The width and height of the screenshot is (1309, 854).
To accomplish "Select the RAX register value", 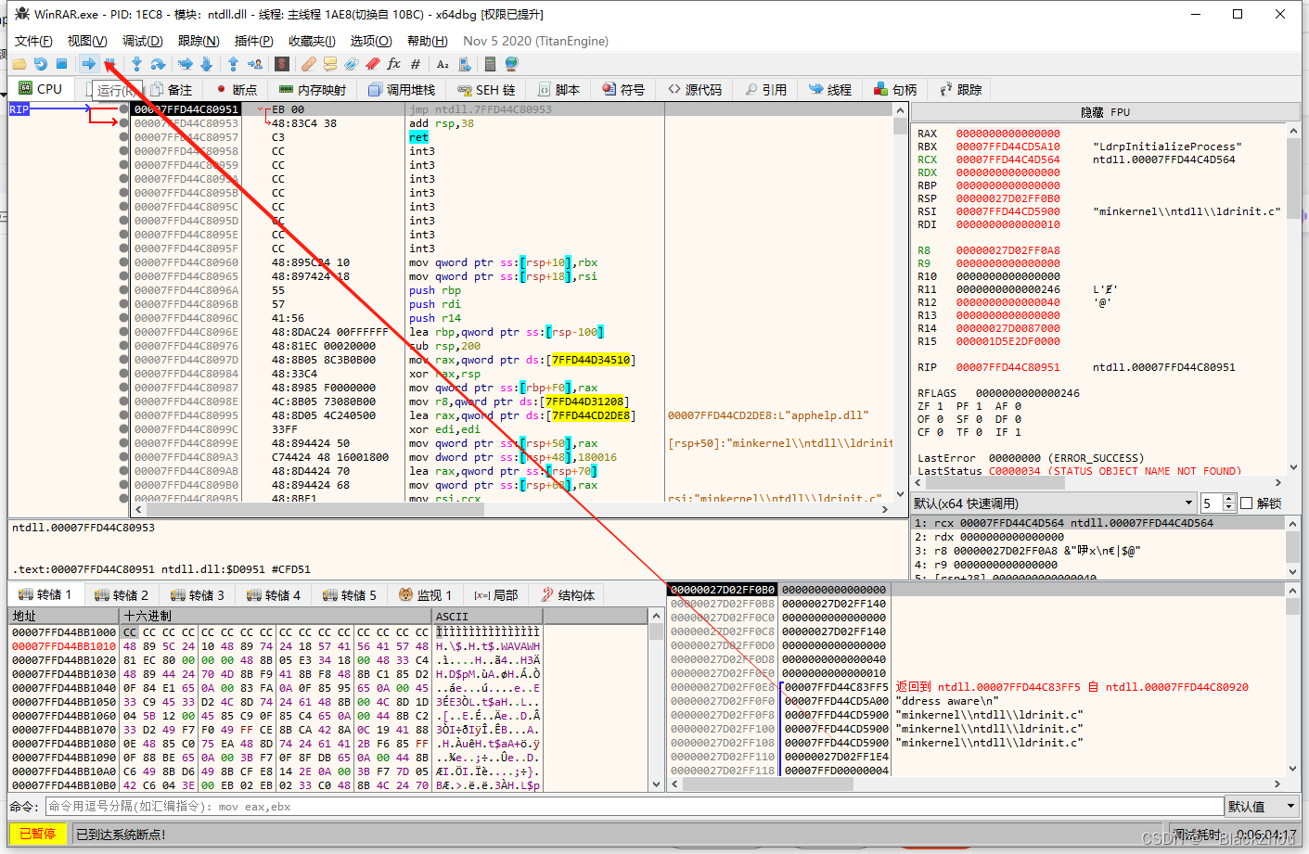I will pyautogui.click(x=1007, y=134).
